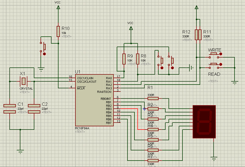Click the WRITE label text

(215, 50)
